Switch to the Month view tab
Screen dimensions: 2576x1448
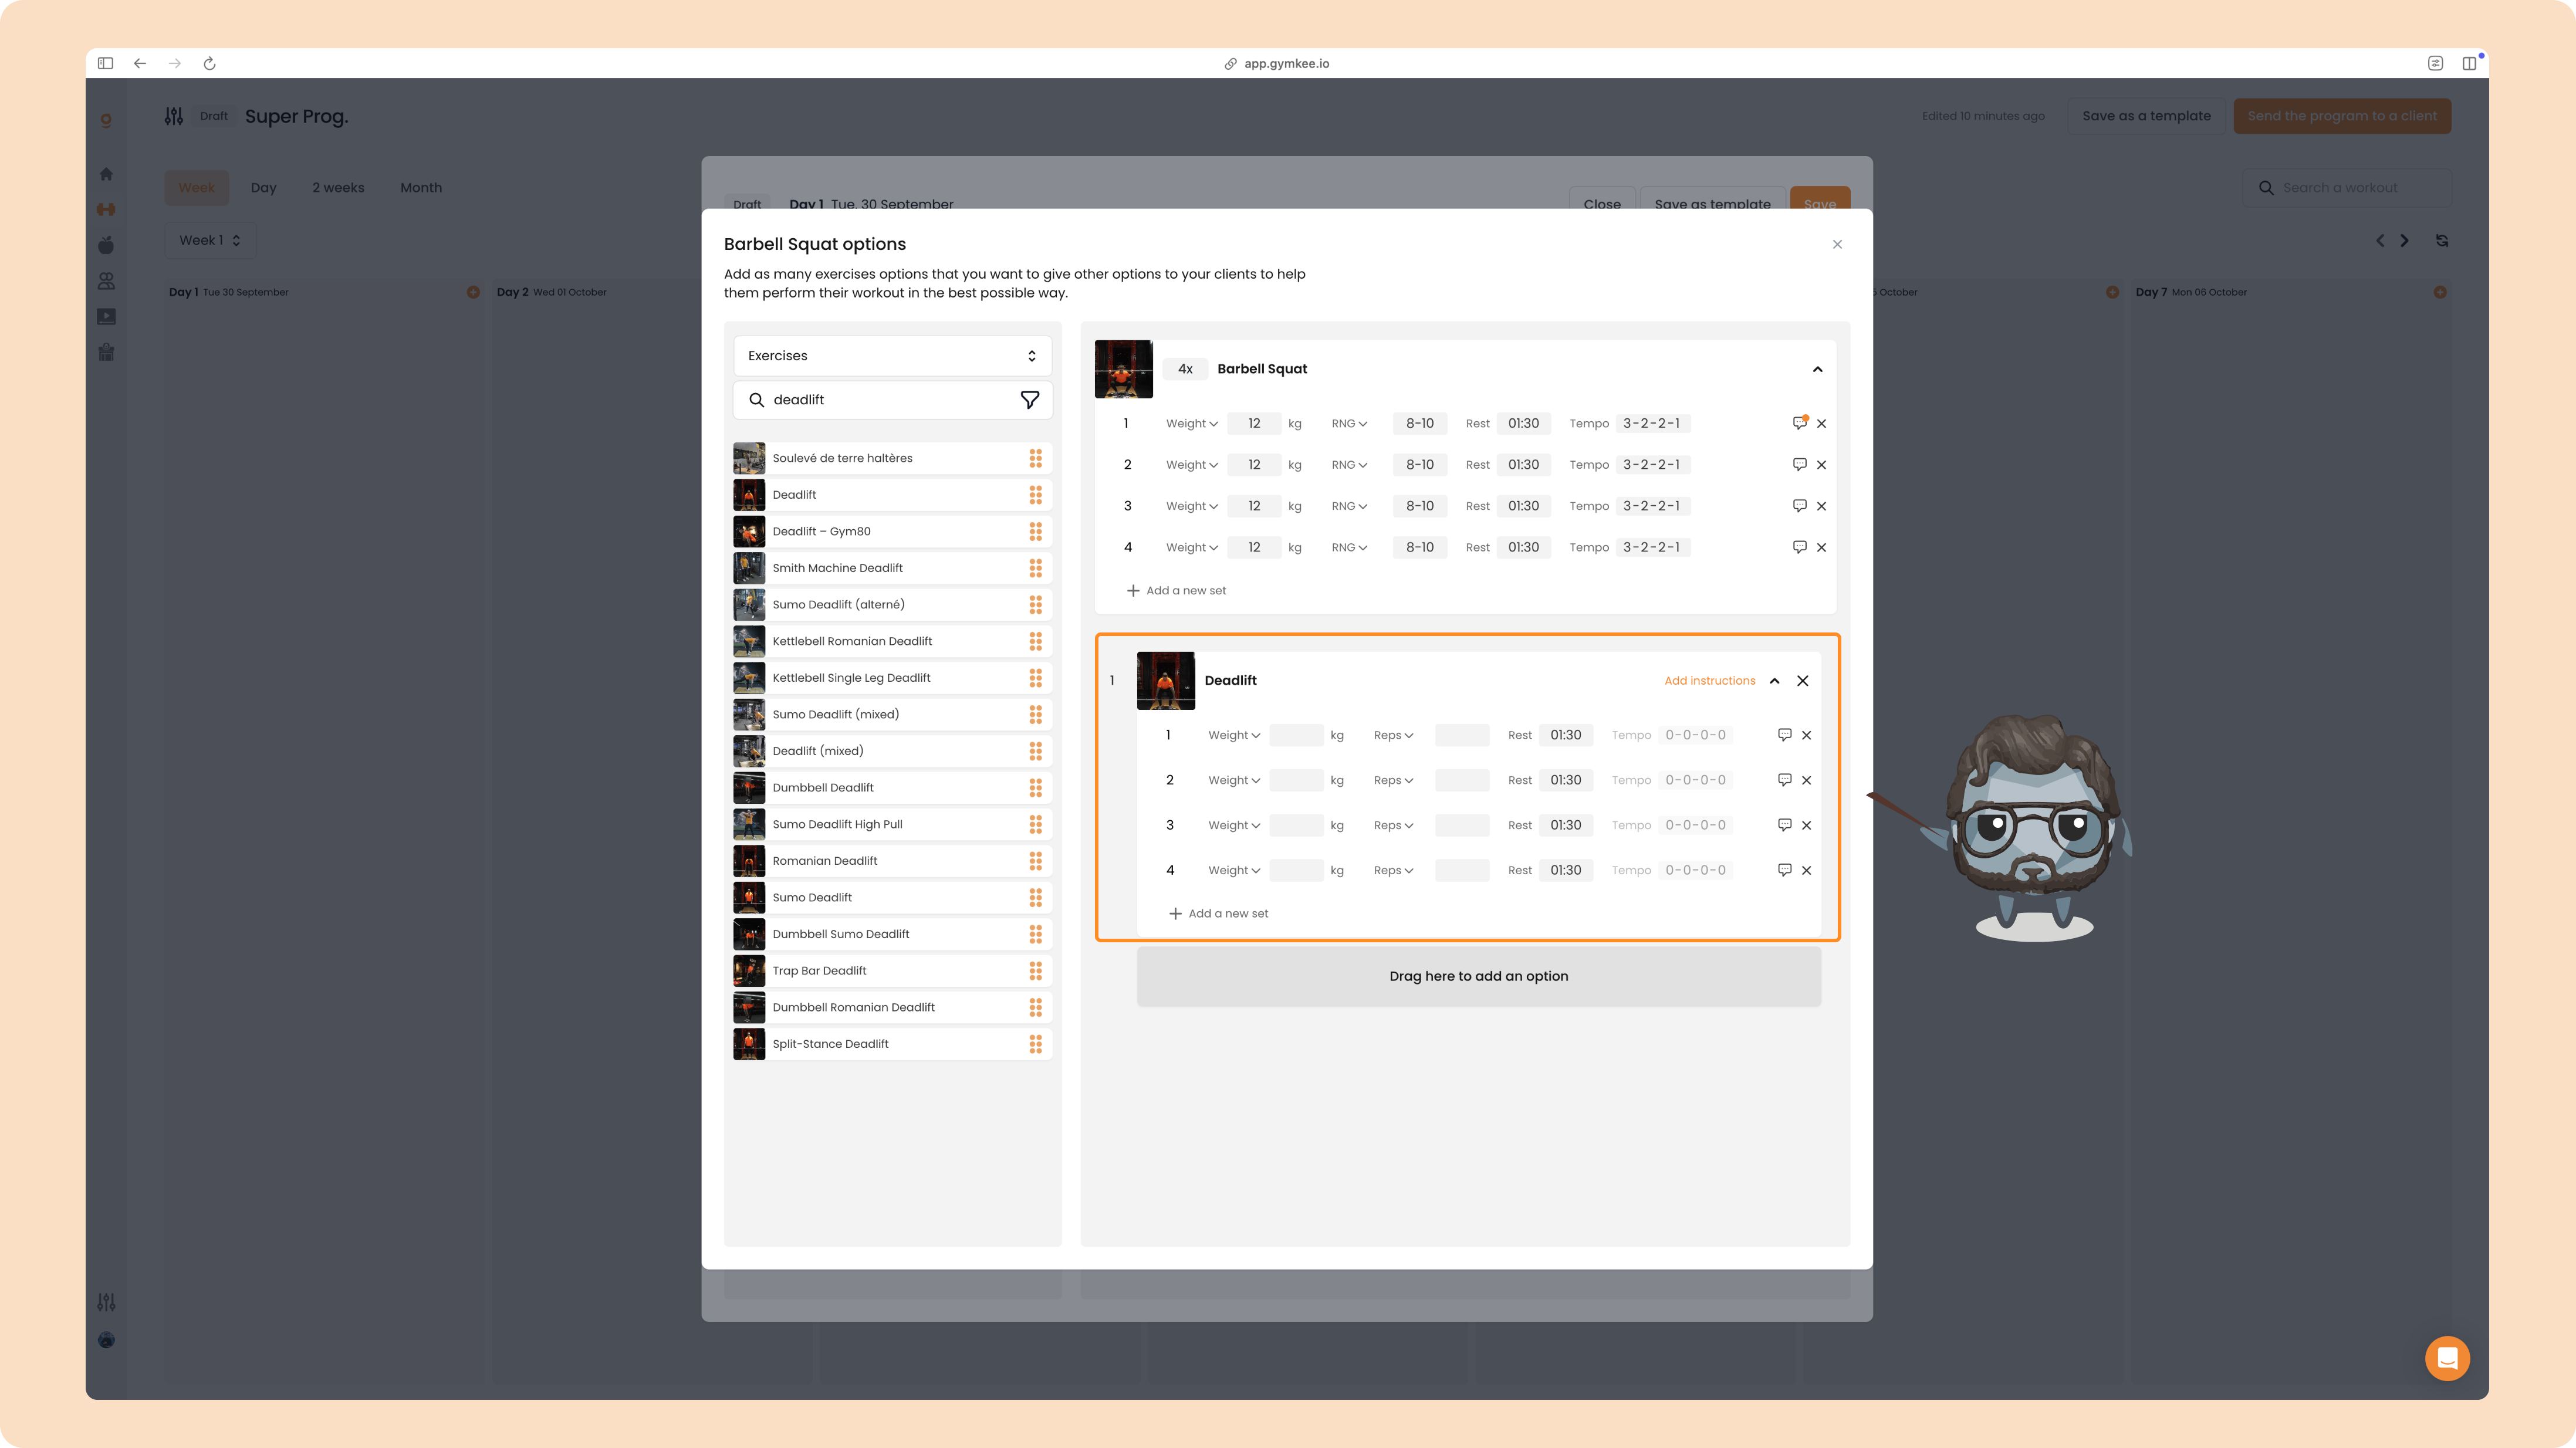pos(421,187)
